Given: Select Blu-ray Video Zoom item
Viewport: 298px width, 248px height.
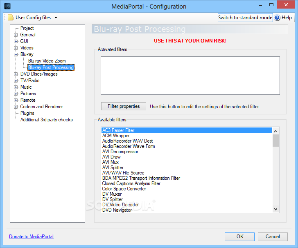Looking at the screenshot, I should pyautogui.click(x=47, y=61).
